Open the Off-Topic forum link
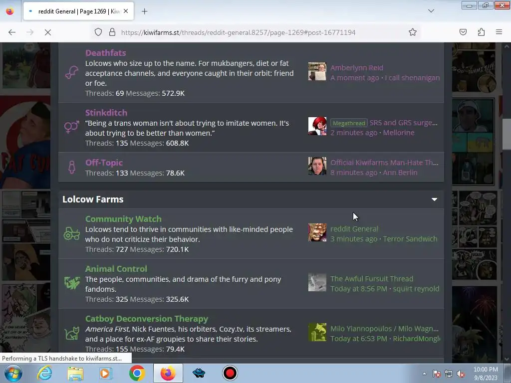This screenshot has width=511, height=383. tap(104, 163)
